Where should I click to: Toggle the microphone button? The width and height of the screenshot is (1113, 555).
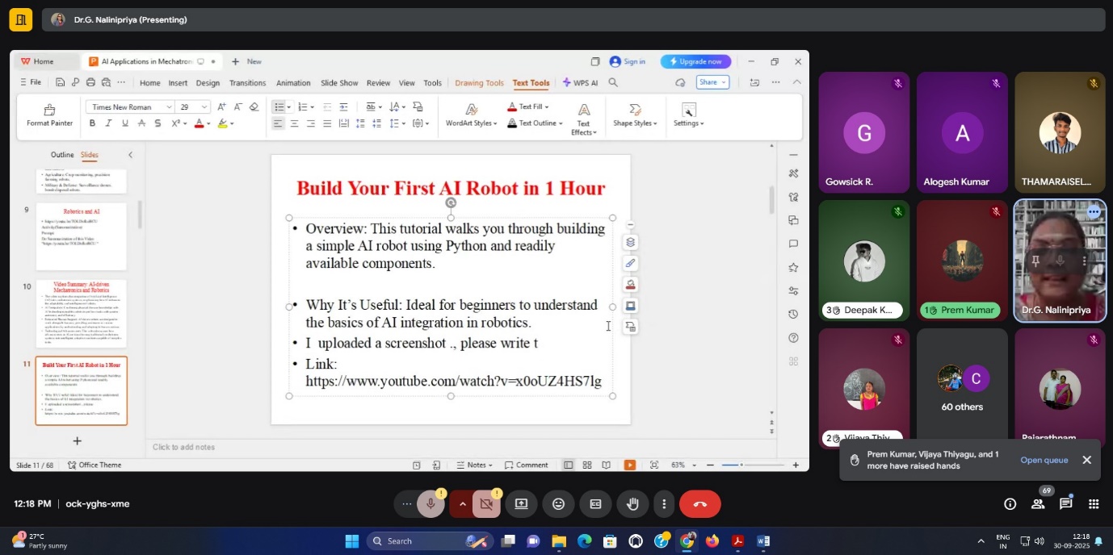430,504
